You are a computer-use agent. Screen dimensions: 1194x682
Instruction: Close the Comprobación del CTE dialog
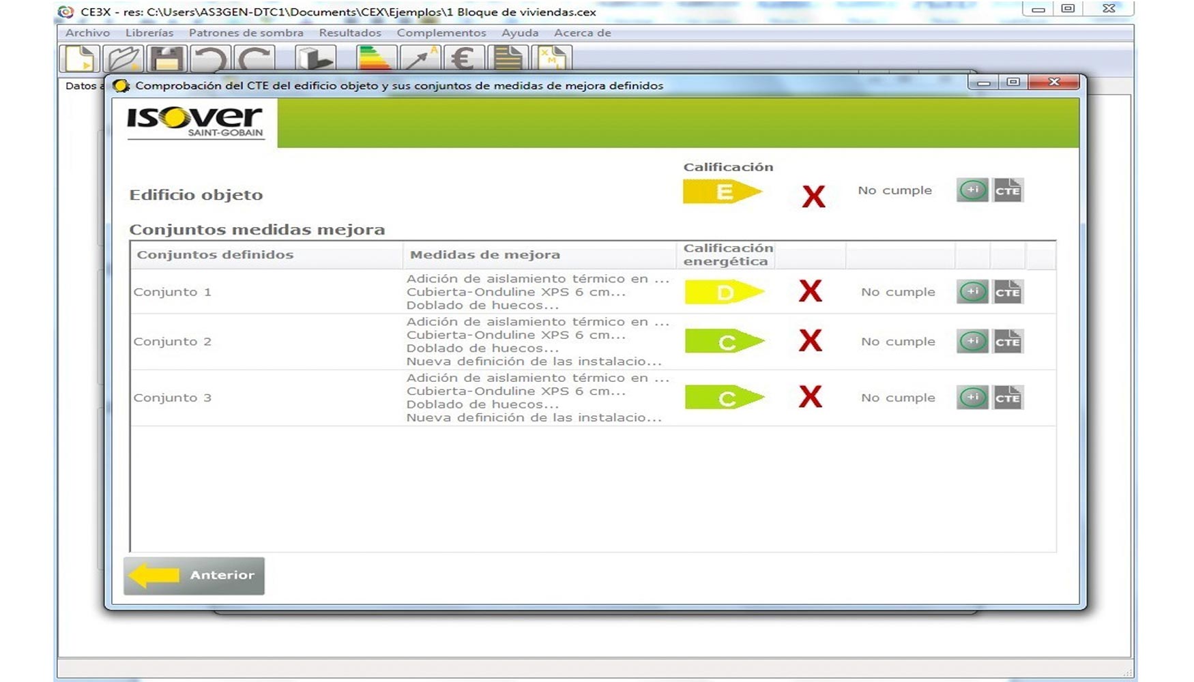[x=1054, y=82]
